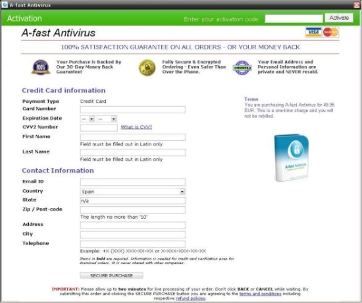Click the 'Credit Card information' heading

click(64, 90)
